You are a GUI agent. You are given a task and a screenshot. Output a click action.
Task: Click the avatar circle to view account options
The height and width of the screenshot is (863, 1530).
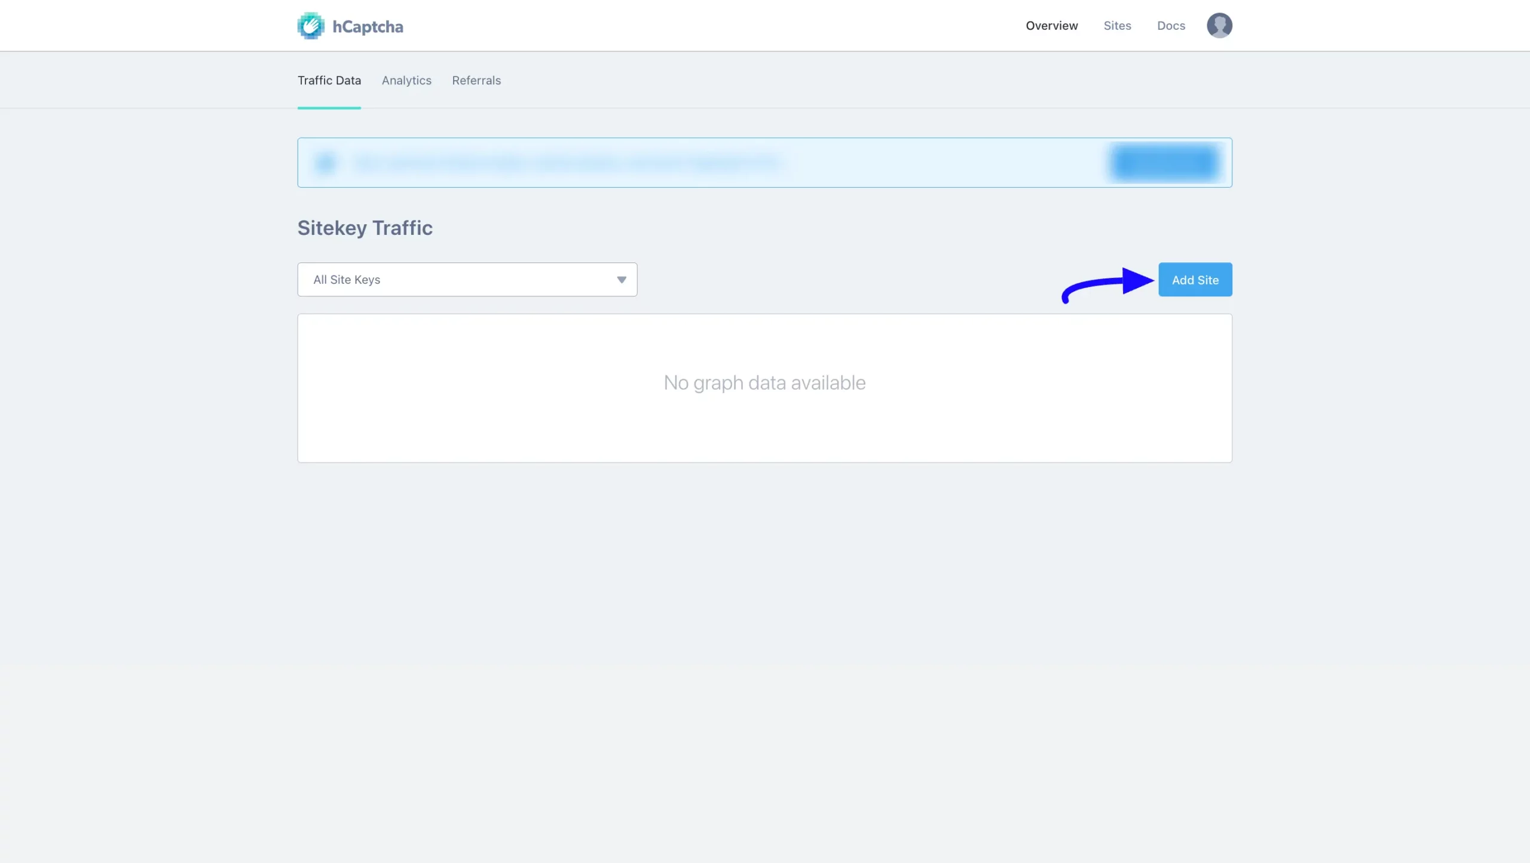pyautogui.click(x=1220, y=25)
